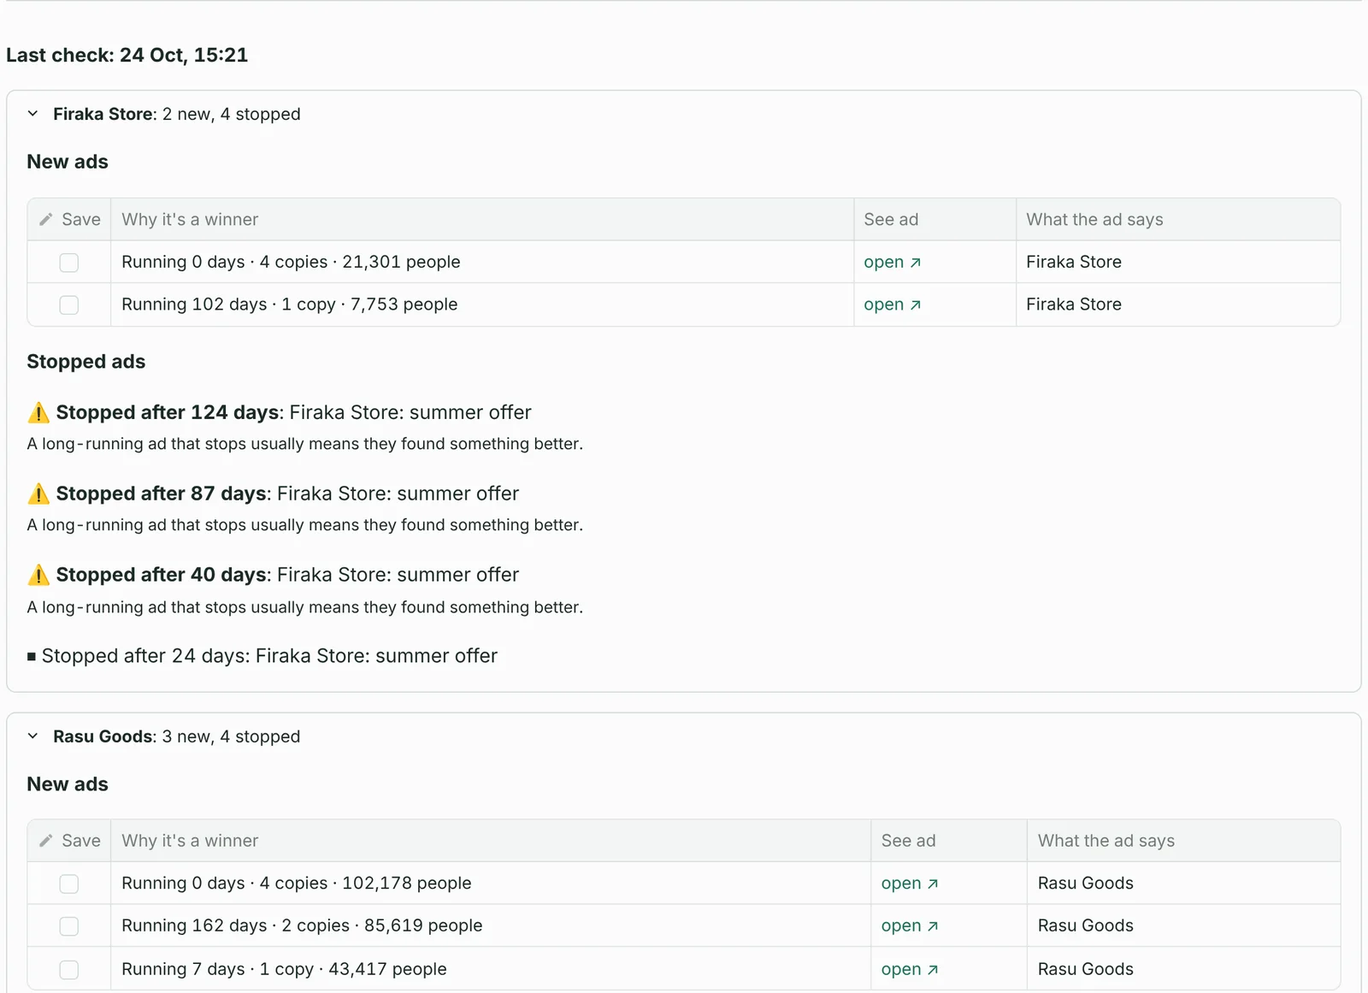Image resolution: width=1368 pixels, height=993 pixels.
Task: Click warning icon for Stopped after 124 days
Action: [38, 412]
